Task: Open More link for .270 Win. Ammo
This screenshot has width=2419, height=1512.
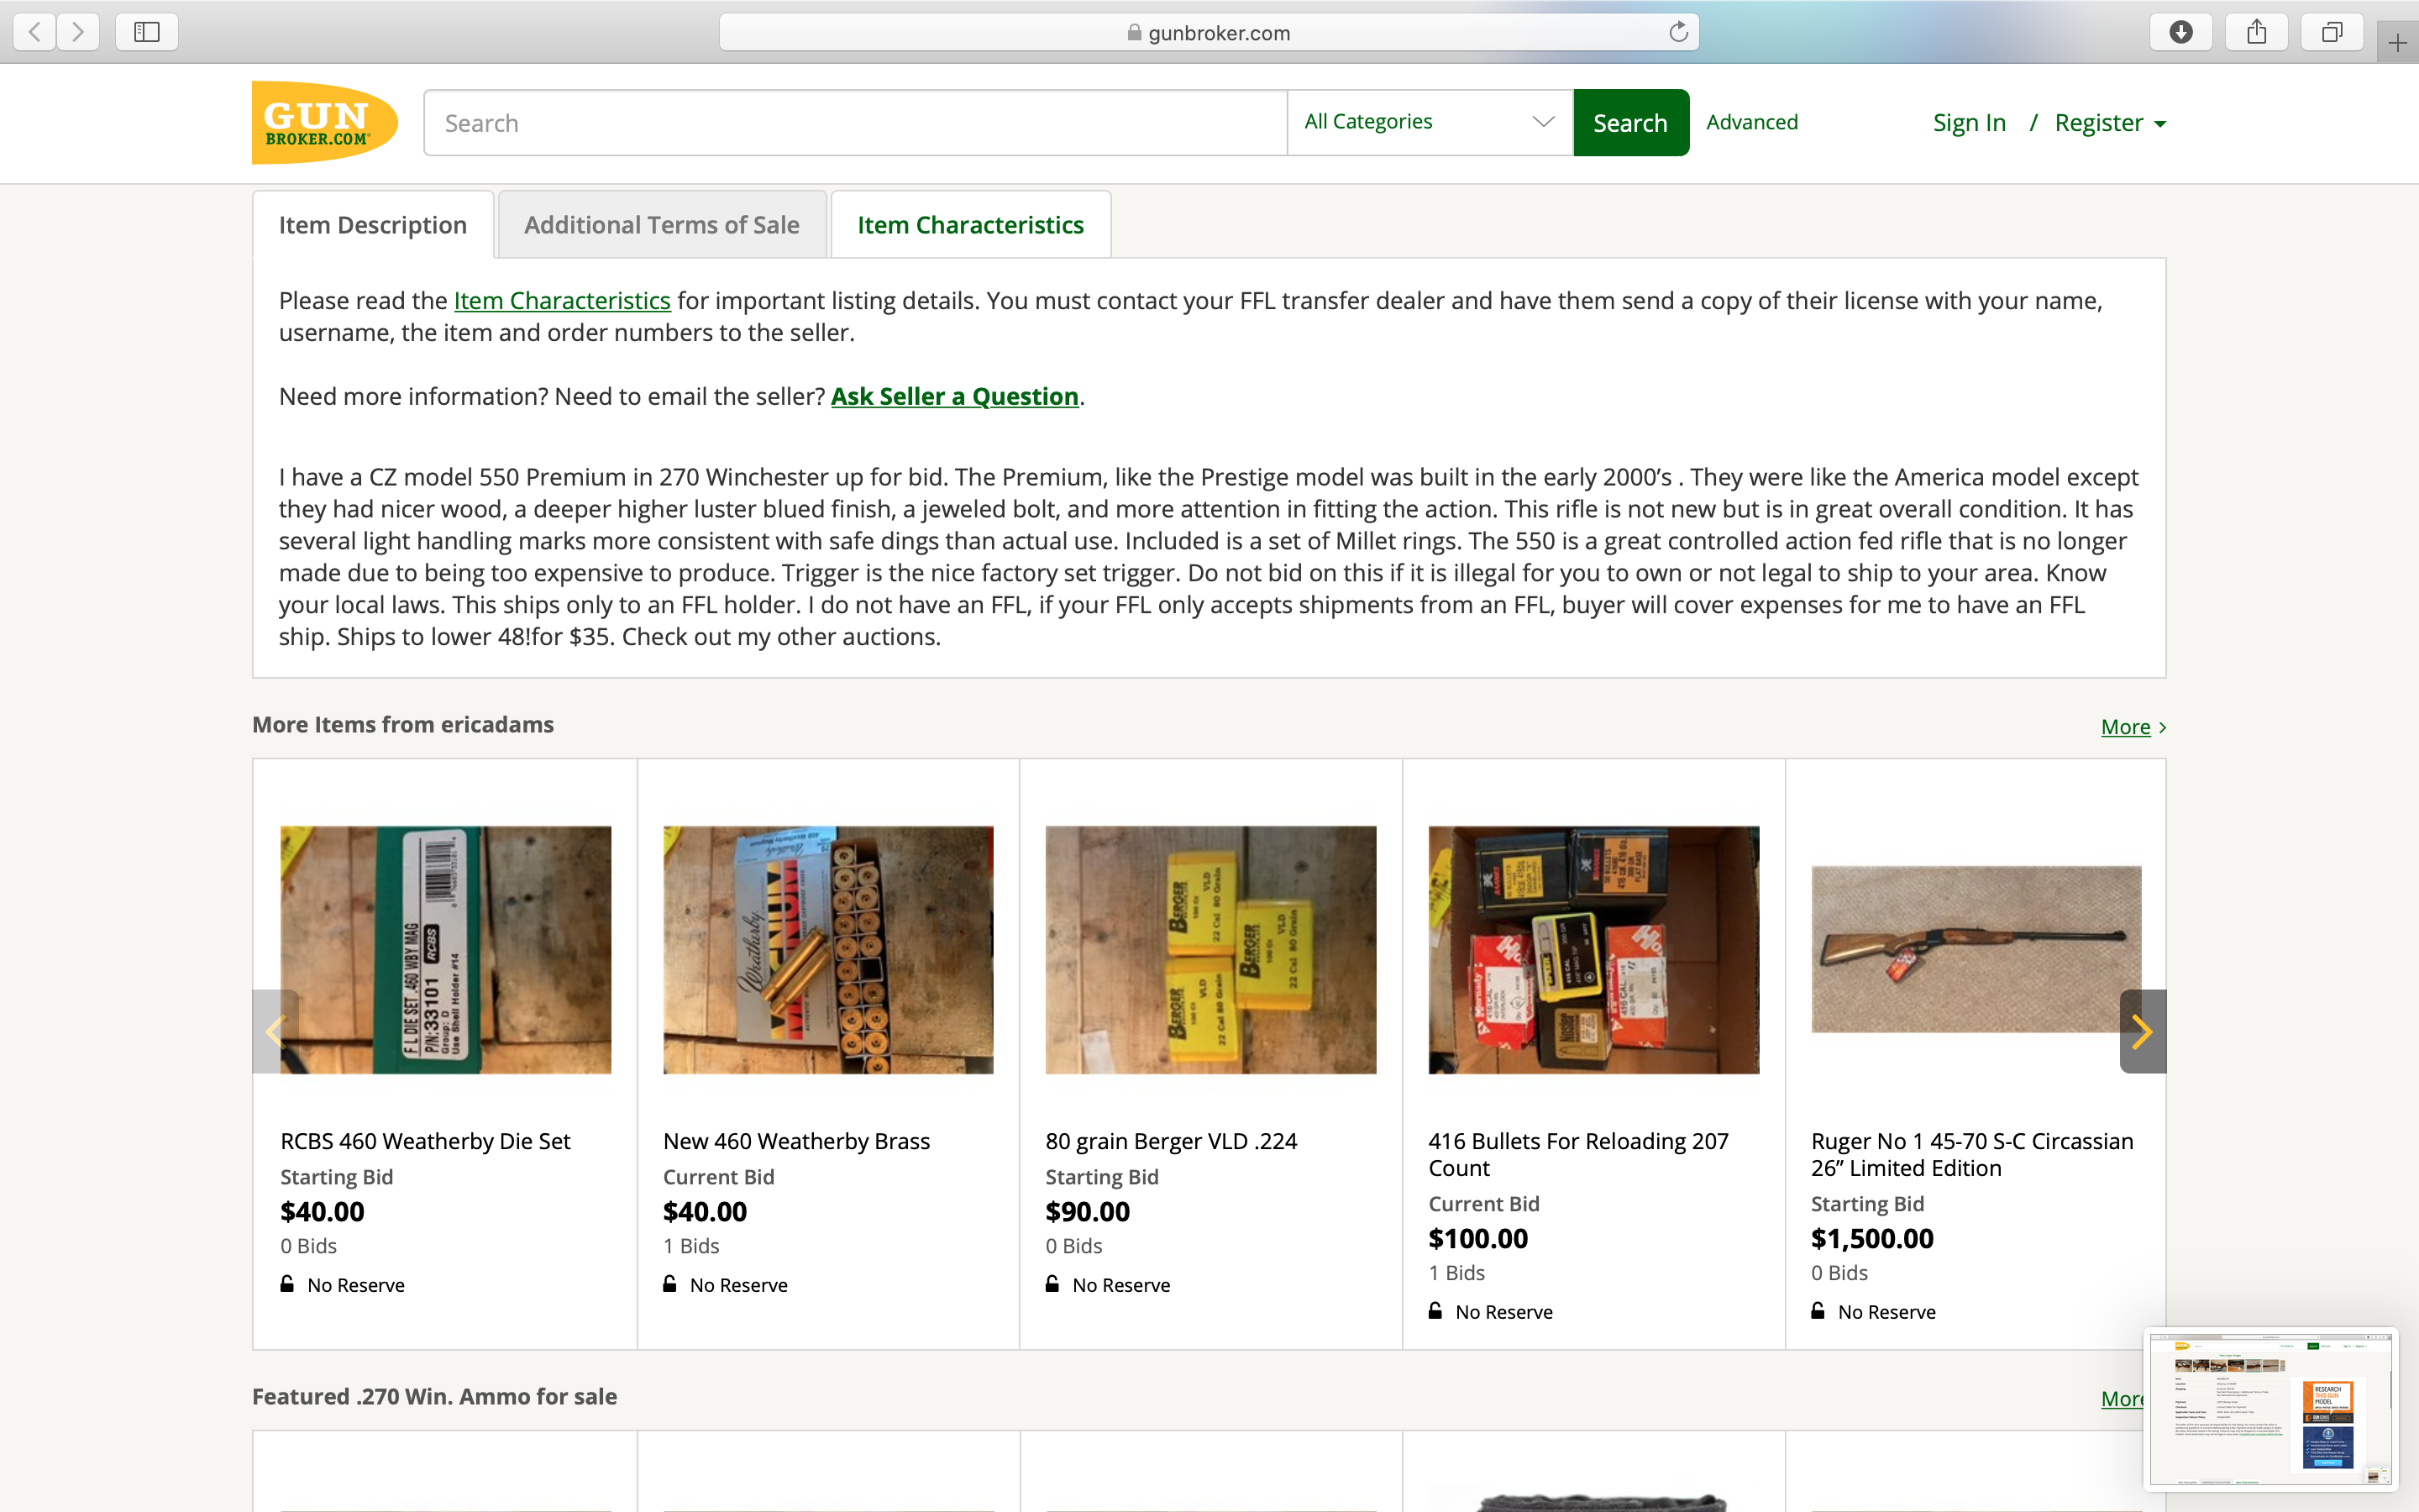Action: coord(2123,1398)
